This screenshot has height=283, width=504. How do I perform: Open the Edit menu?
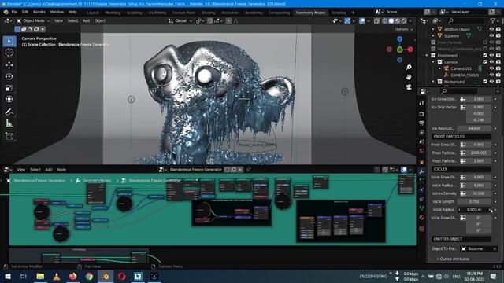(25, 12)
